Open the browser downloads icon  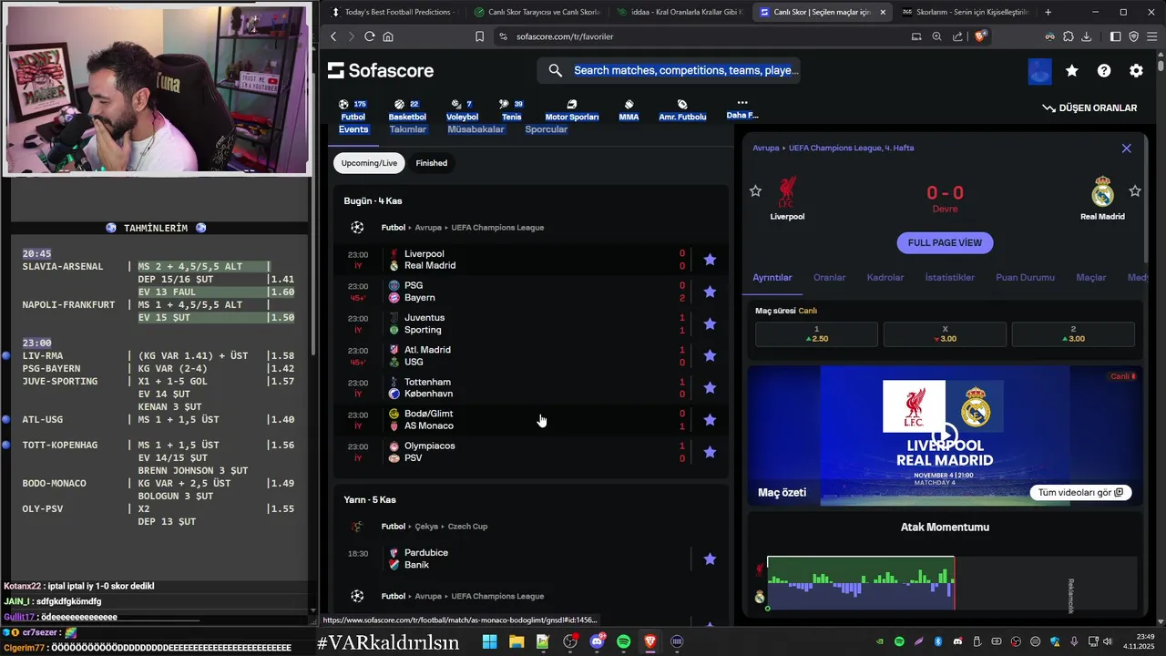[x=1088, y=36]
